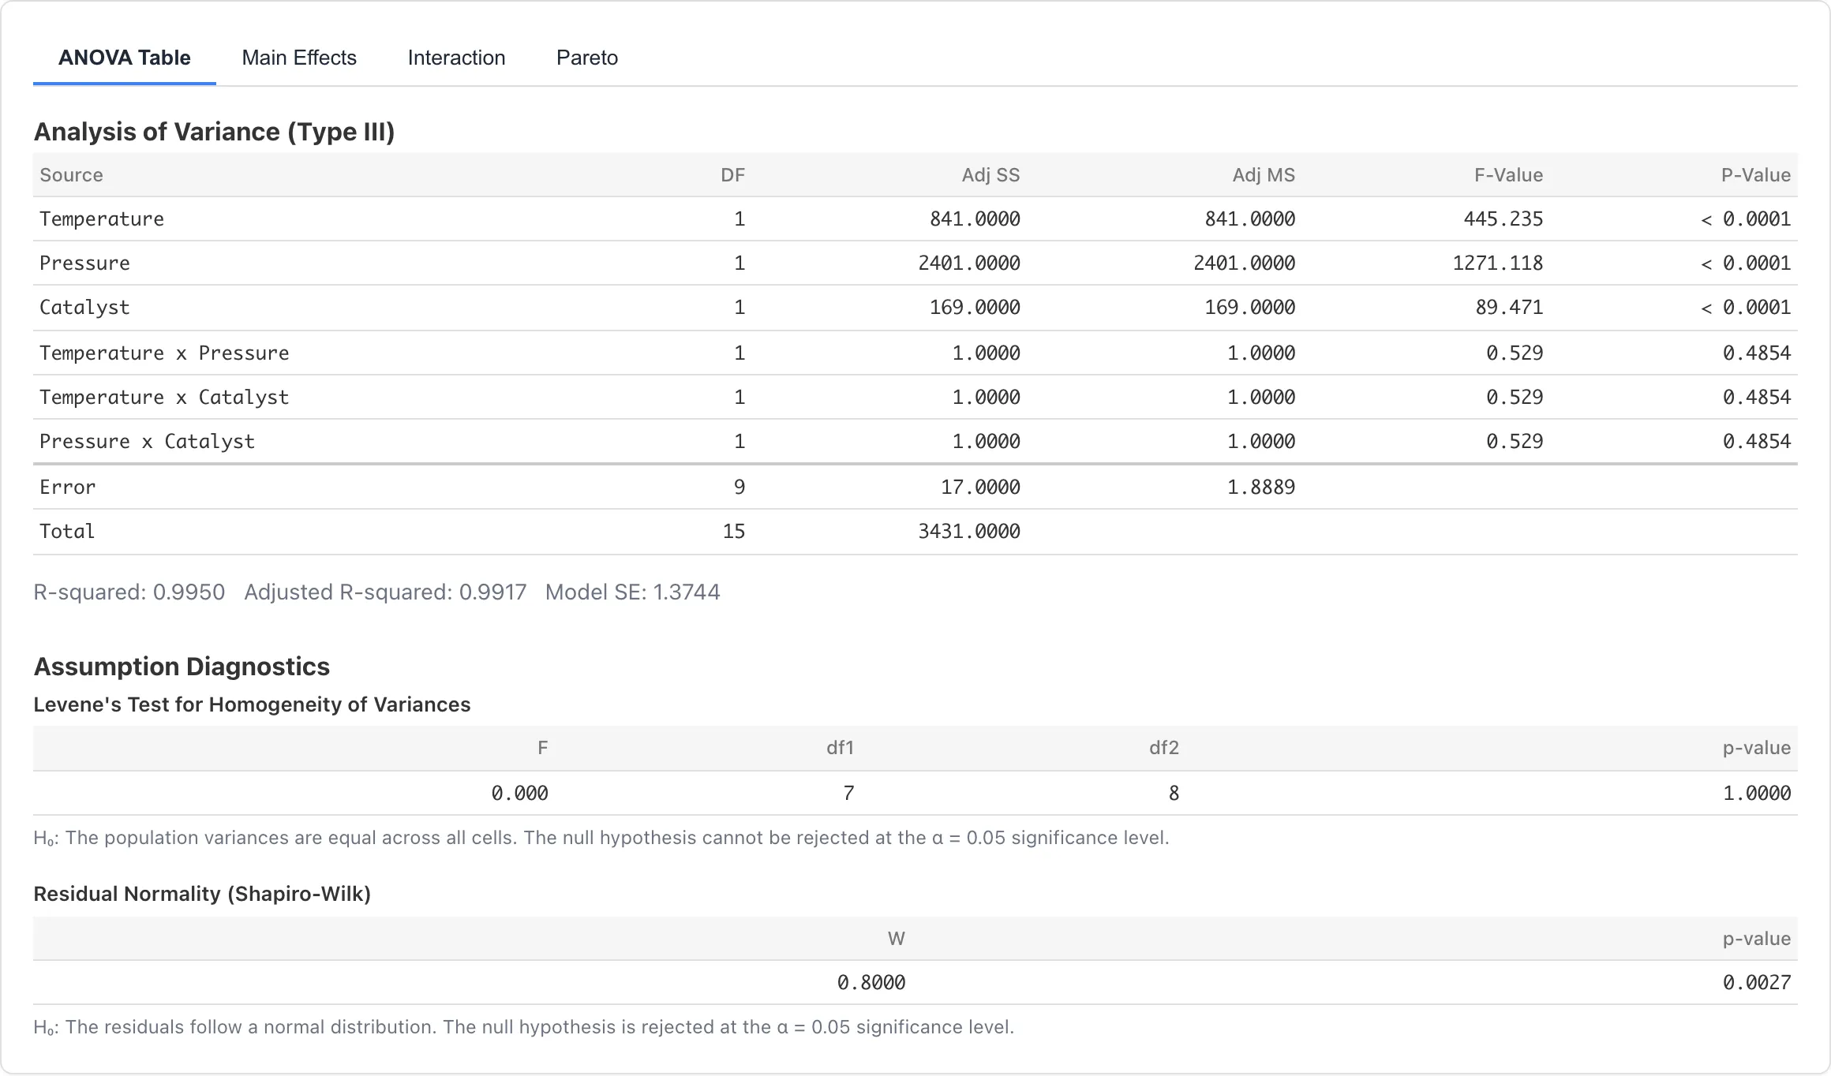The width and height of the screenshot is (1831, 1076).
Task: Select the Pressure source row
Action: pyautogui.click(x=84, y=263)
